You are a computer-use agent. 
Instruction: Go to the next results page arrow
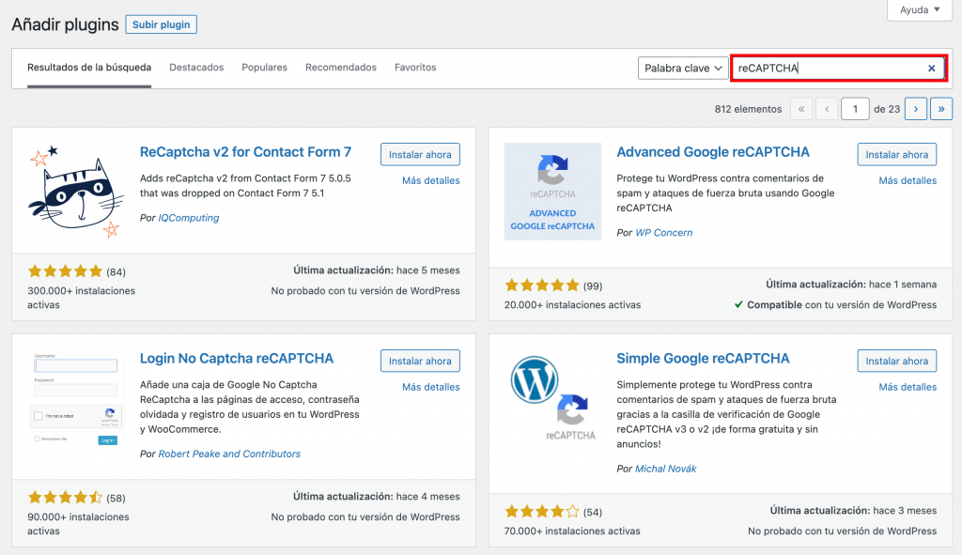tap(916, 109)
